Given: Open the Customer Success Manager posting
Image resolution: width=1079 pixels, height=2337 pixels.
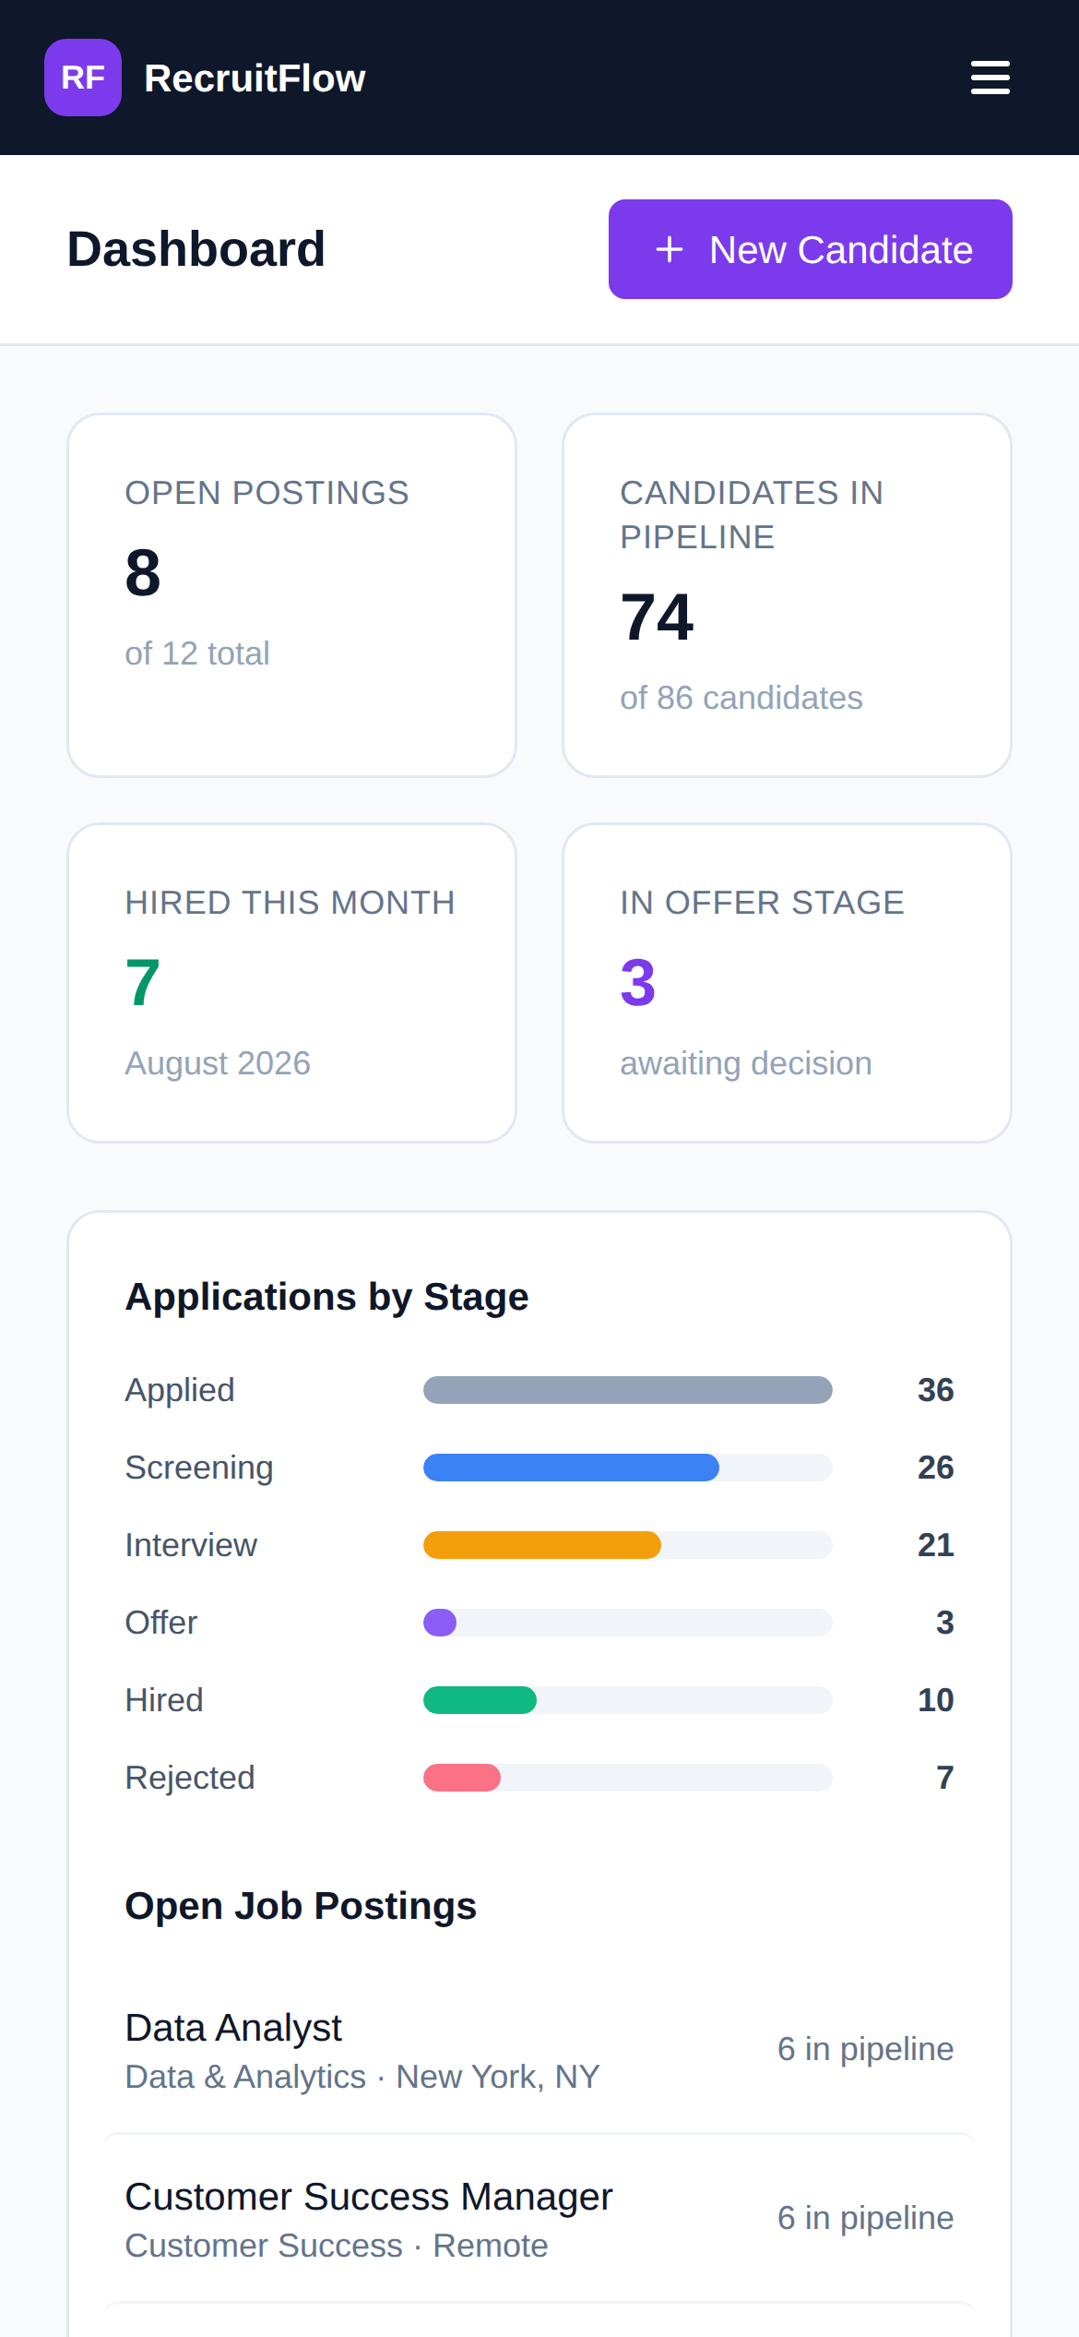Looking at the screenshot, I should point(539,2219).
